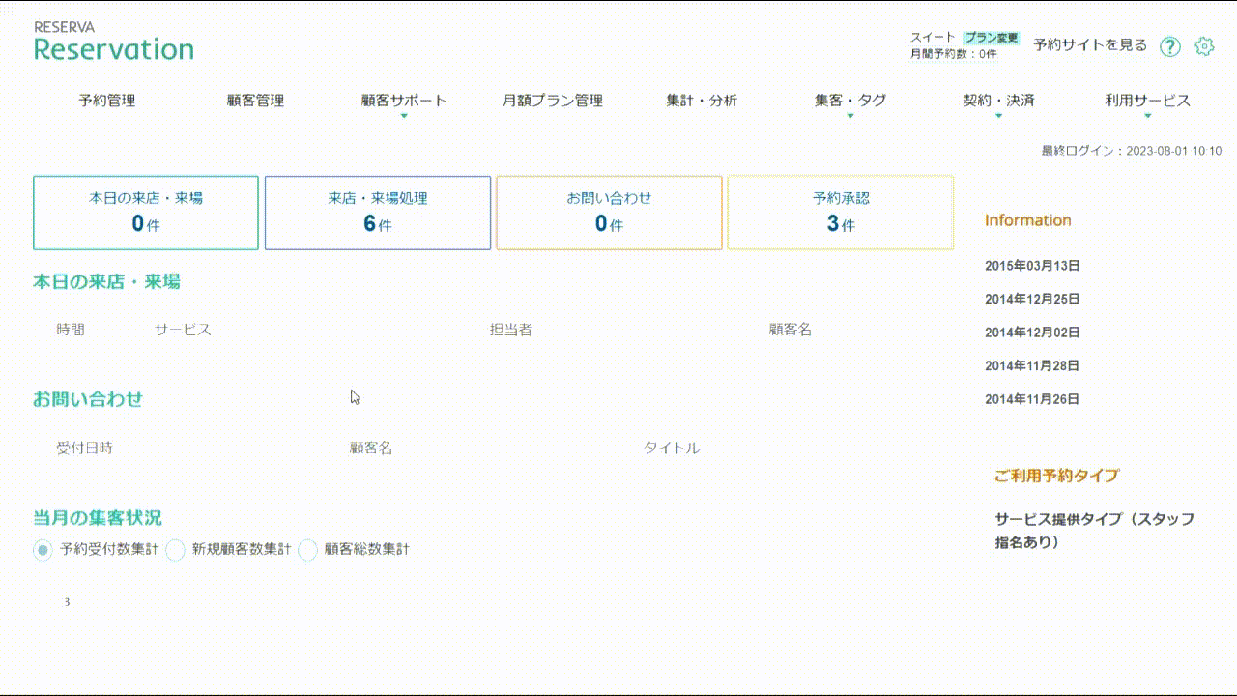Open the settings gear icon
Viewport: 1237px width, 696px height.
[x=1204, y=46]
